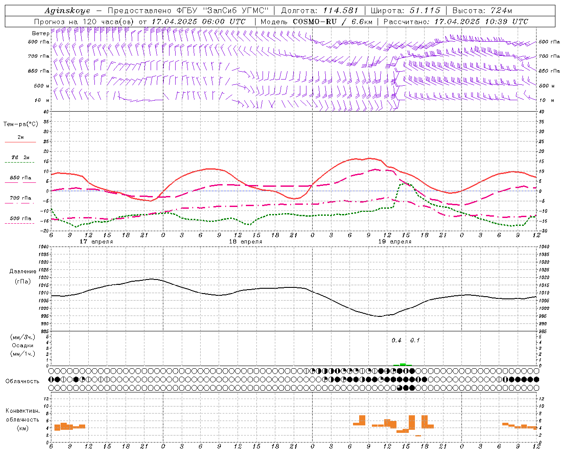
Task: Click the Облачность cloudiness row label
Action: click(x=22, y=381)
